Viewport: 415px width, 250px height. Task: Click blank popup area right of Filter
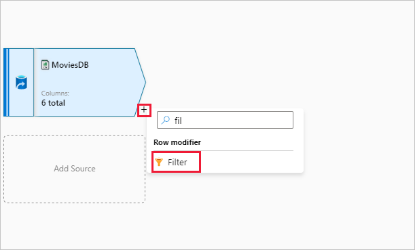click(x=251, y=162)
